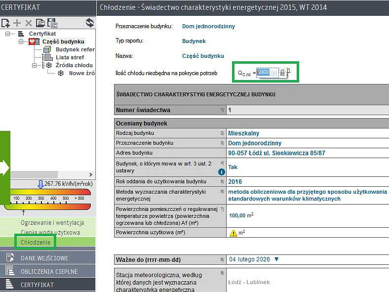The width and height of the screenshot is (389, 292).
Task: Click the year 2016 value
Action: (x=235, y=182)
